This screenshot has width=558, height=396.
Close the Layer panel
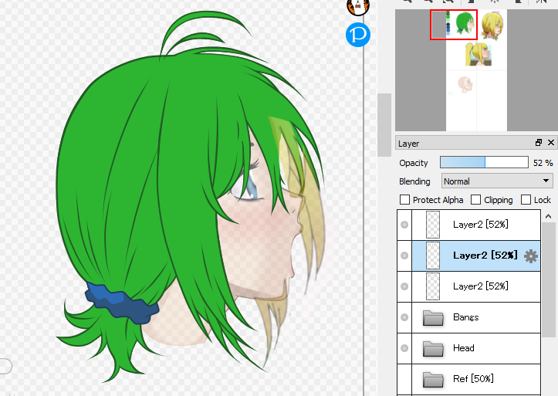click(x=550, y=143)
